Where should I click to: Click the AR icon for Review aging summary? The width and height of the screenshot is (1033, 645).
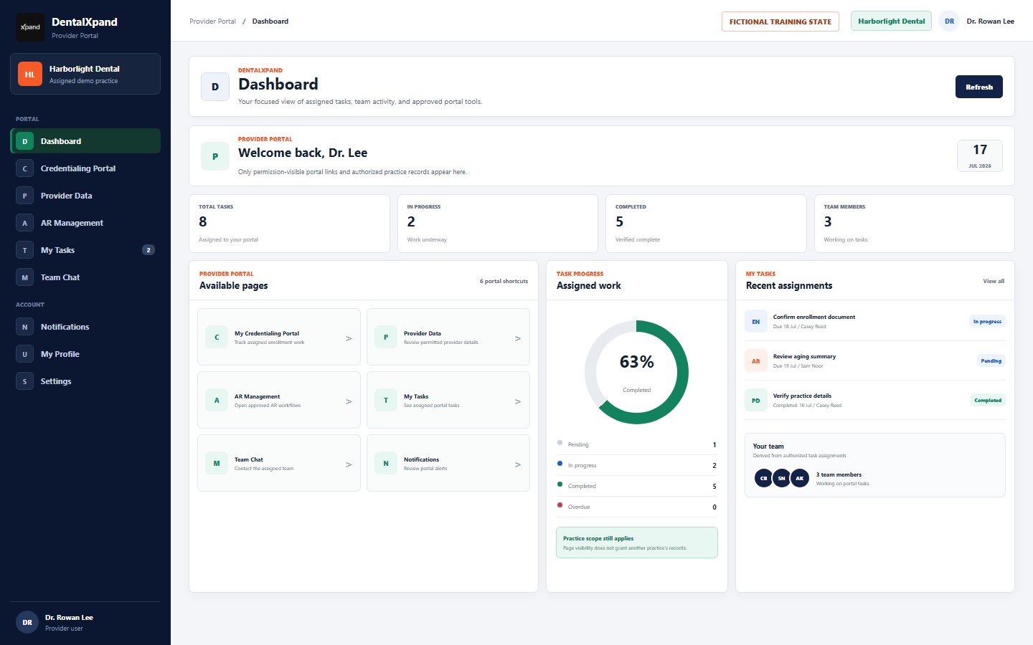click(x=756, y=361)
